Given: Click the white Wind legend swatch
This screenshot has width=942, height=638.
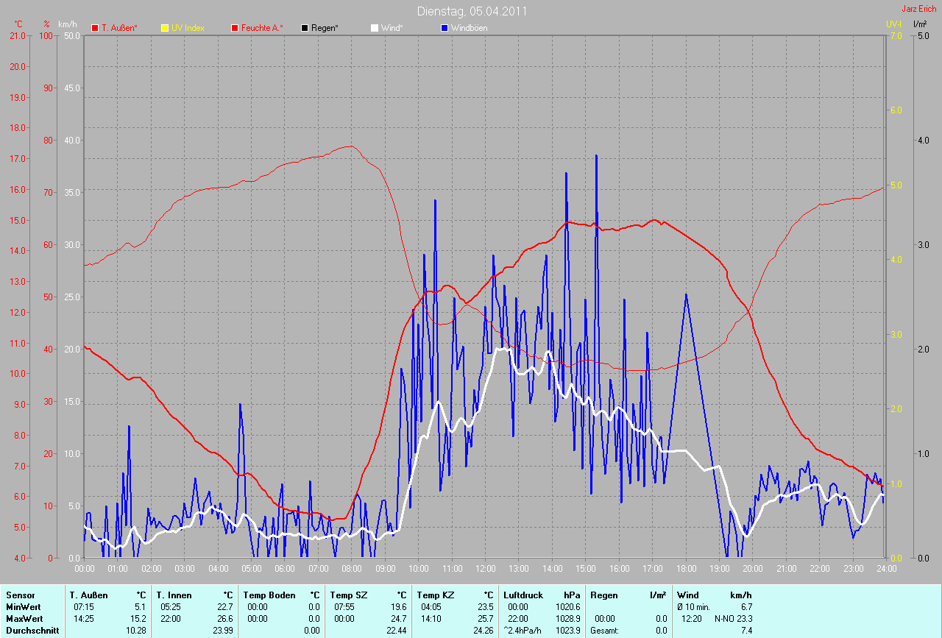Looking at the screenshot, I should pyautogui.click(x=375, y=28).
